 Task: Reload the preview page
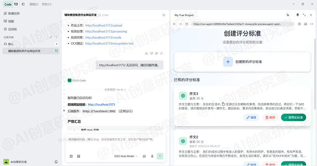187,24
